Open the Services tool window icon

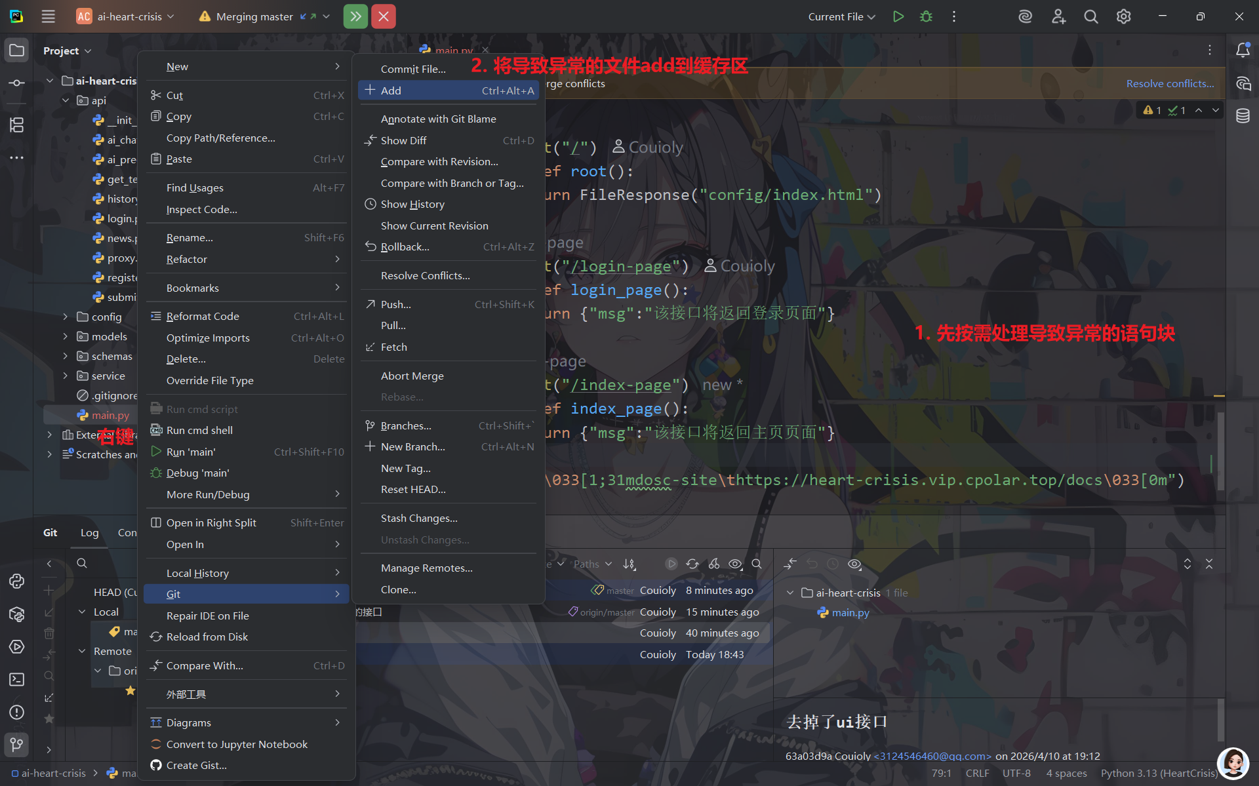pyautogui.click(x=17, y=647)
